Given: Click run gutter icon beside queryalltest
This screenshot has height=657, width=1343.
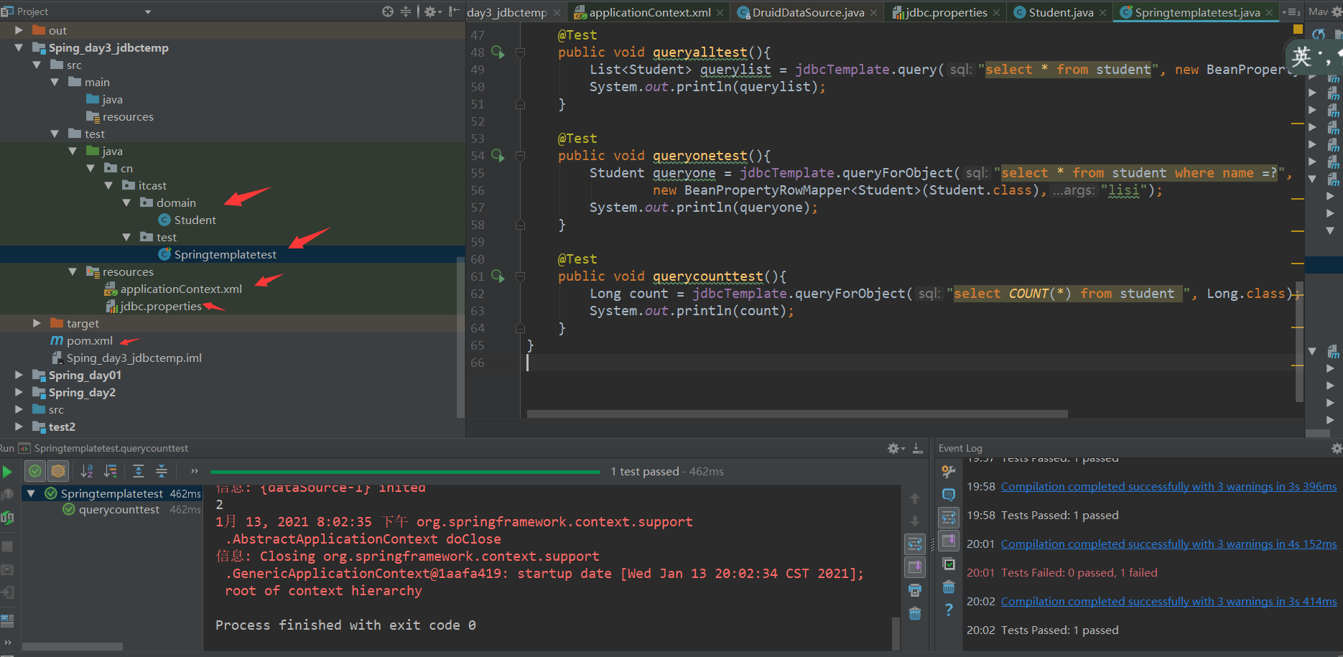Looking at the screenshot, I should pos(498,52).
